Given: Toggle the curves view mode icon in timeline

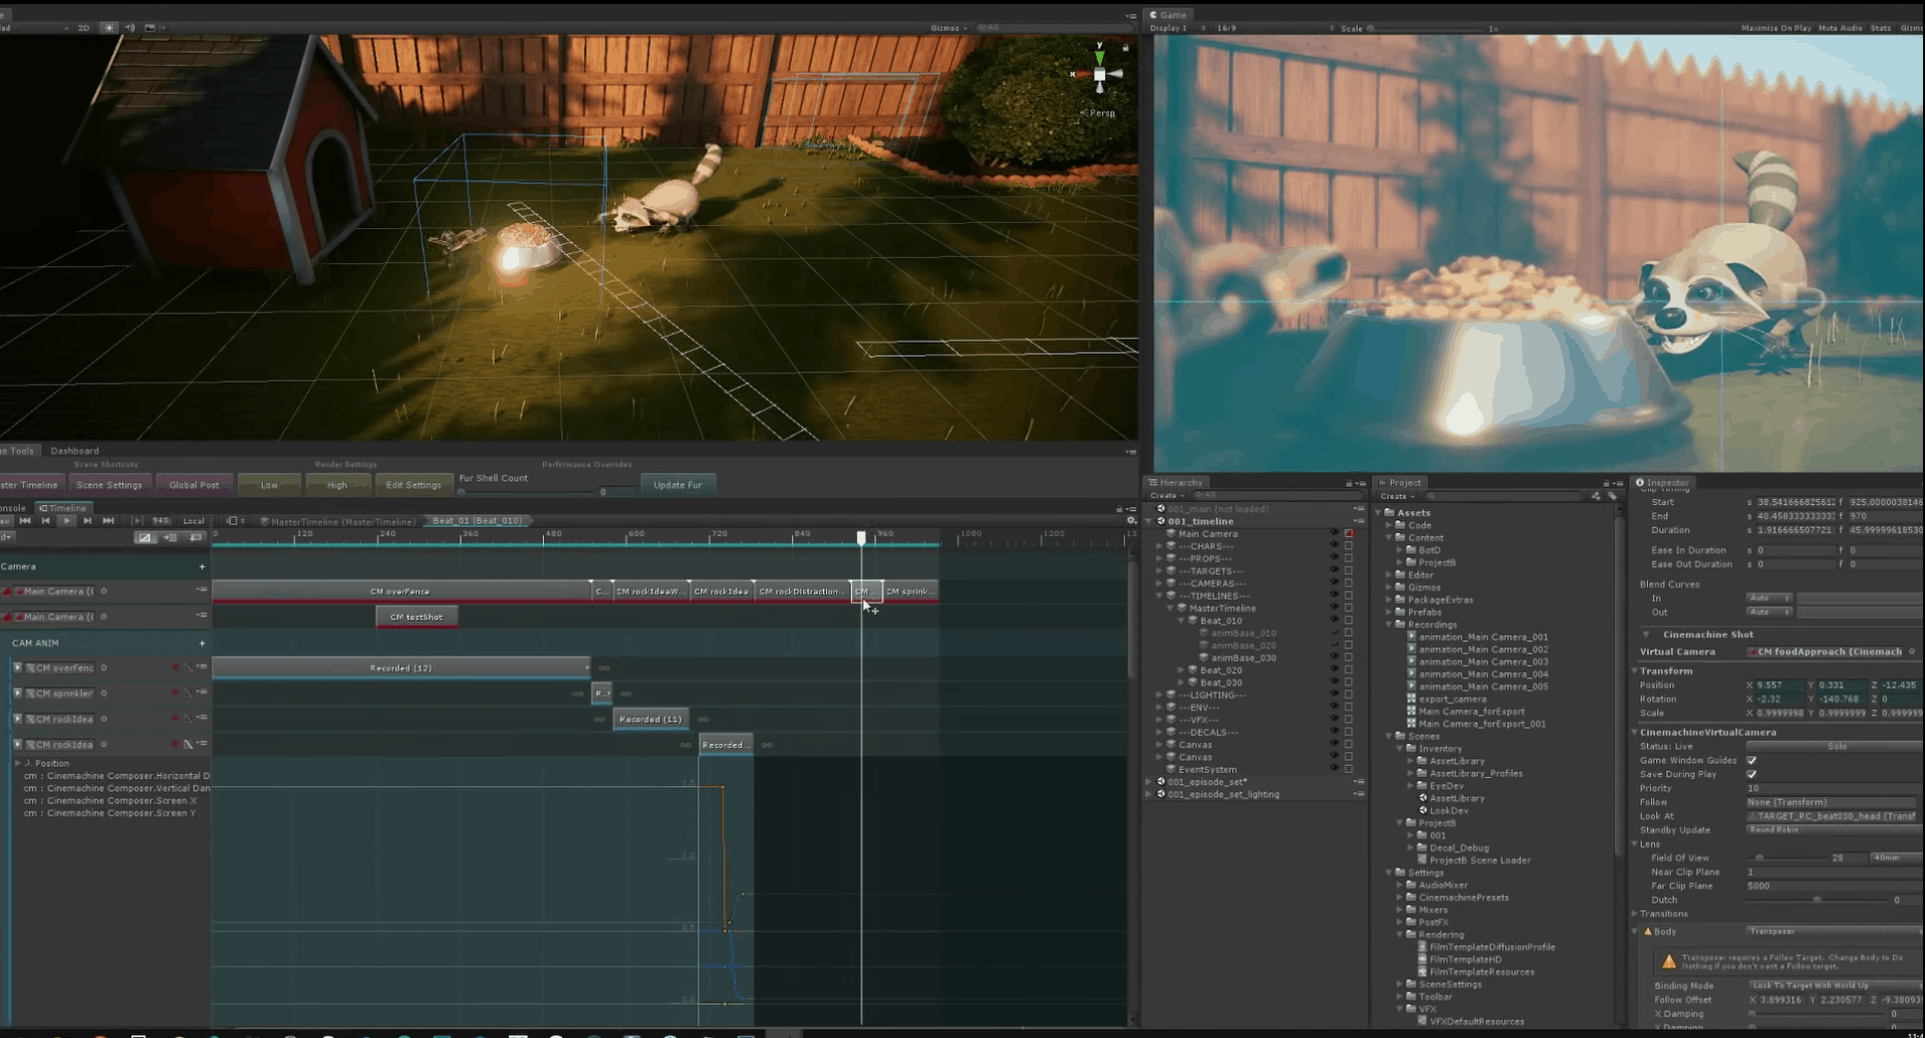Looking at the screenshot, I should coord(146,538).
